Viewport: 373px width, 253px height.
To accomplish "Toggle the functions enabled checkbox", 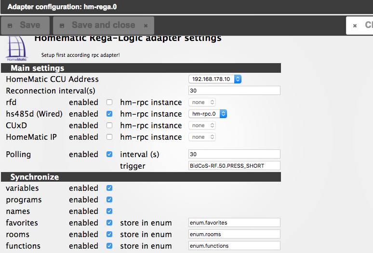I will tap(109, 246).
